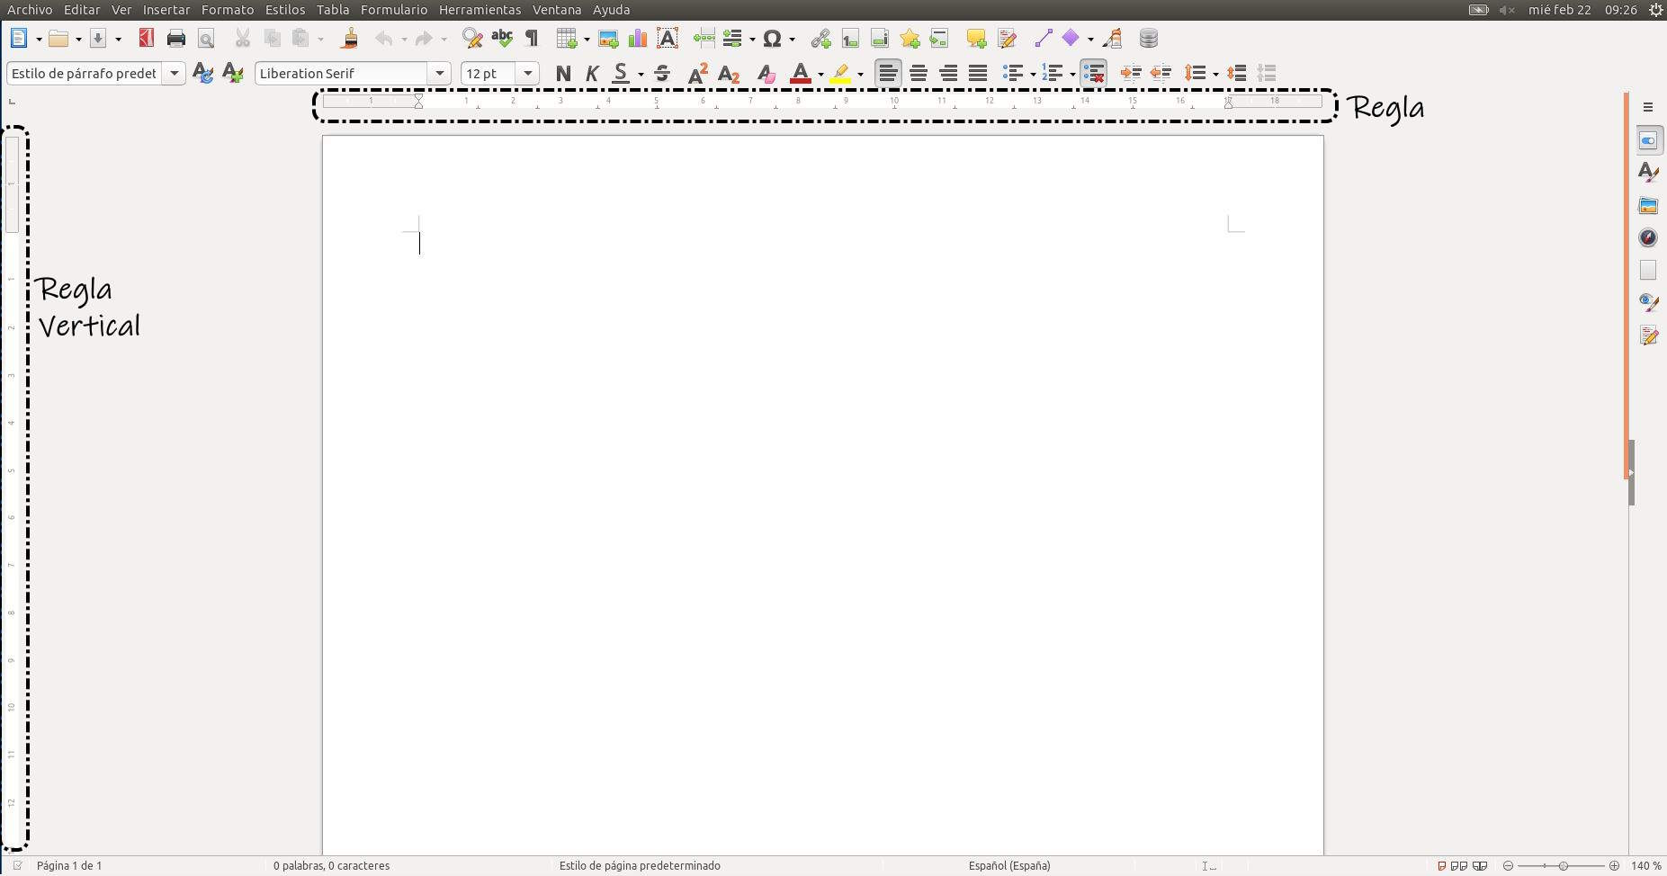This screenshot has height=876, width=1667.
Task: Open the Archivo menu
Action: (x=30, y=10)
